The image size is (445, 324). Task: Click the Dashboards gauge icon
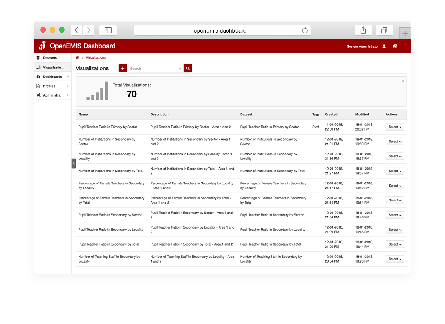coord(38,77)
